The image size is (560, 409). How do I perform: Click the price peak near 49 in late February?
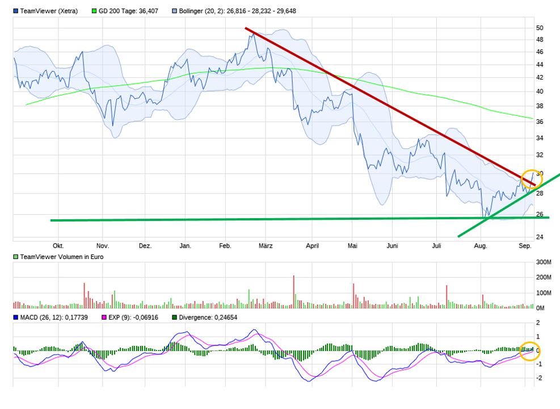click(x=253, y=34)
